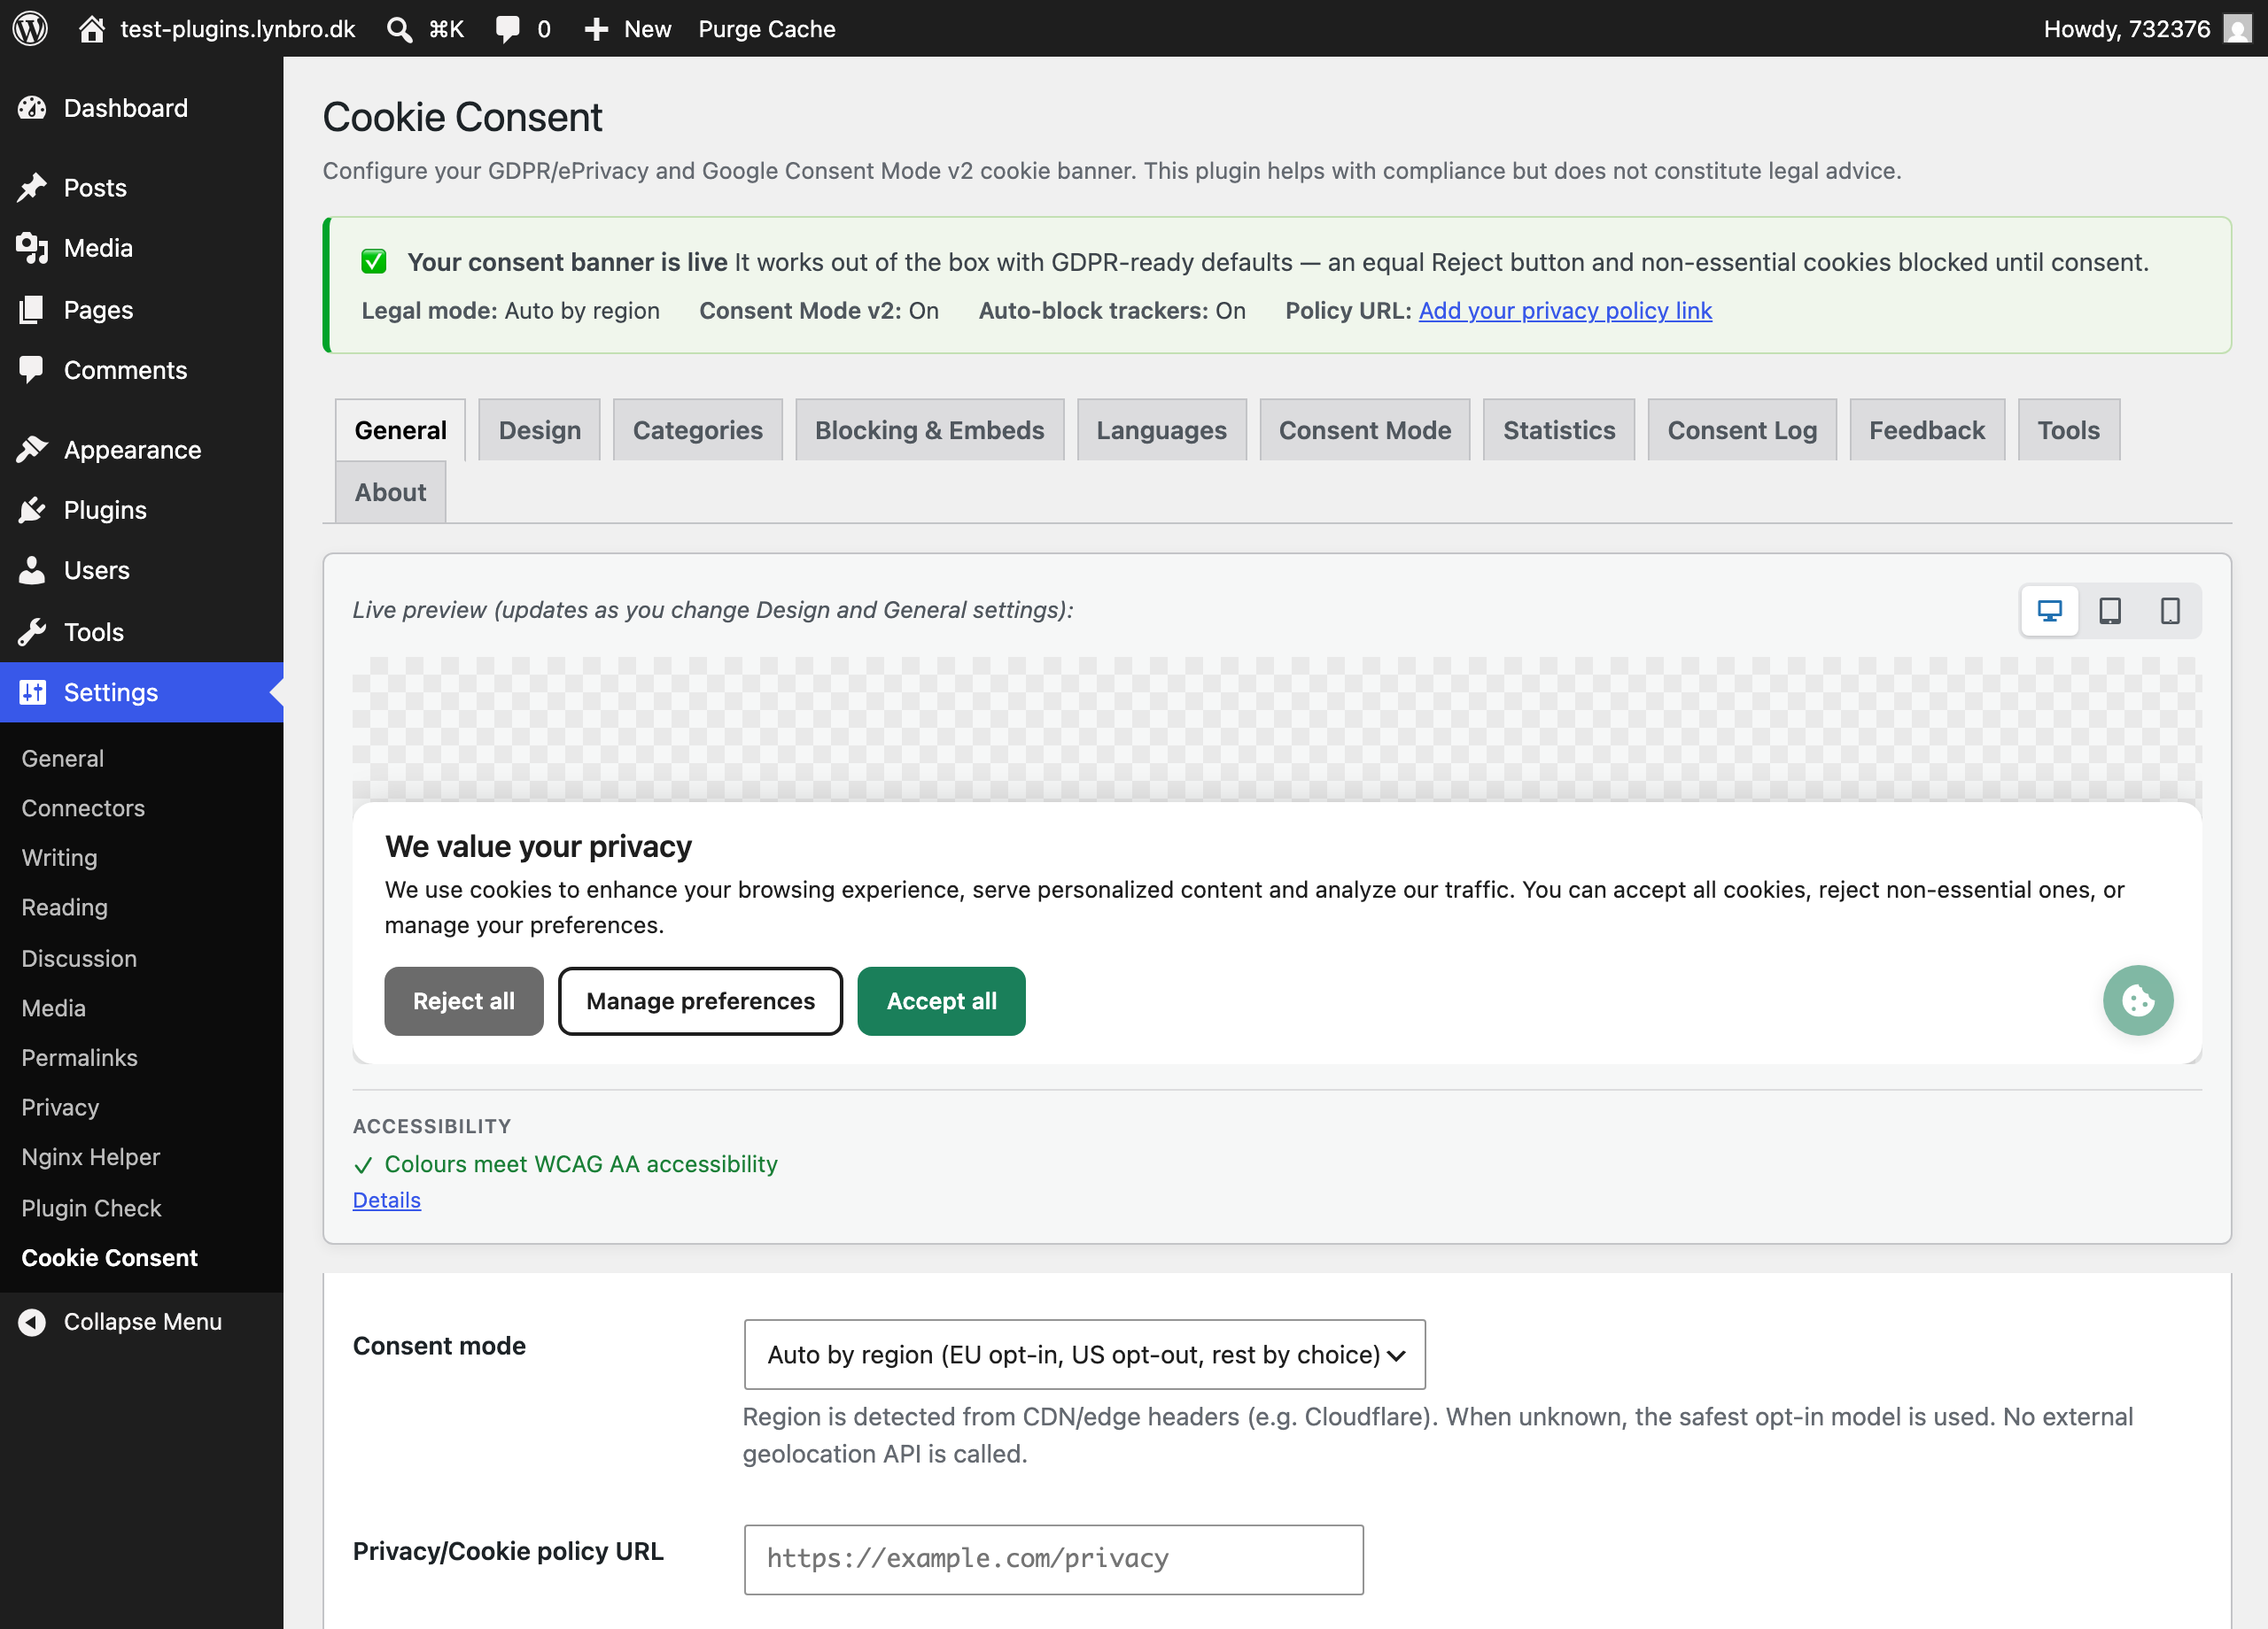Screen dimensions: 2268x1629
Task: Click the WordPress logo icon
Action: click(30, 28)
